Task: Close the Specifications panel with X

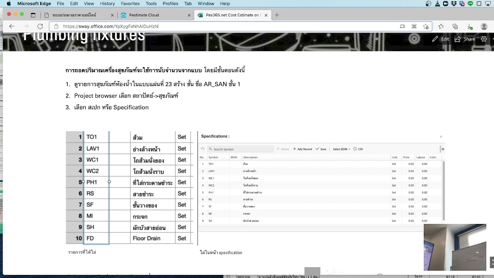Action: tap(441, 137)
